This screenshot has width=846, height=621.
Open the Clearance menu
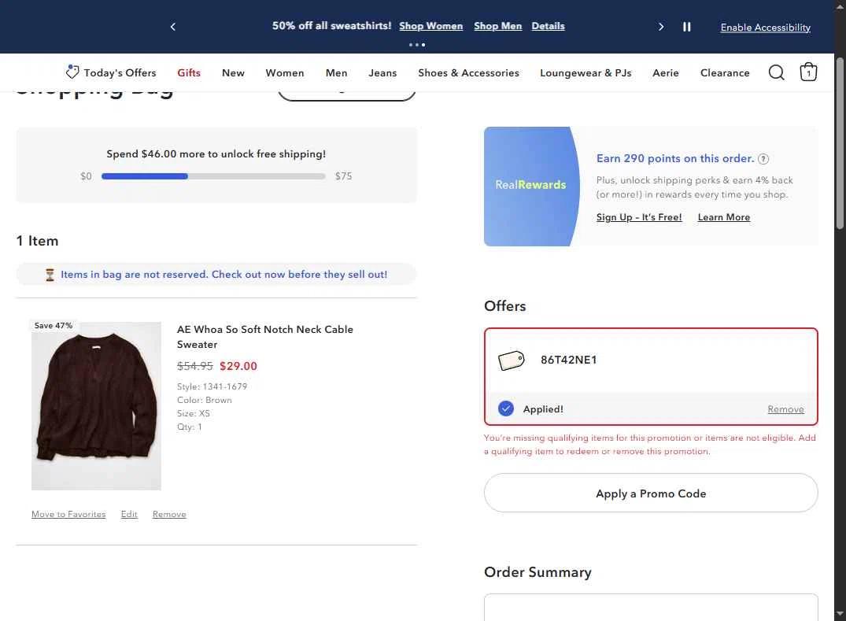coord(725,73)
